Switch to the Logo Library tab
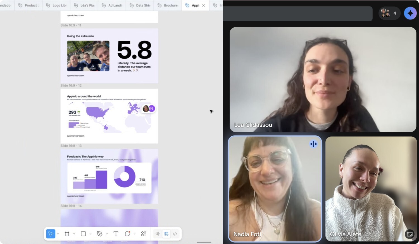419x244 pixels. [56, 5]
